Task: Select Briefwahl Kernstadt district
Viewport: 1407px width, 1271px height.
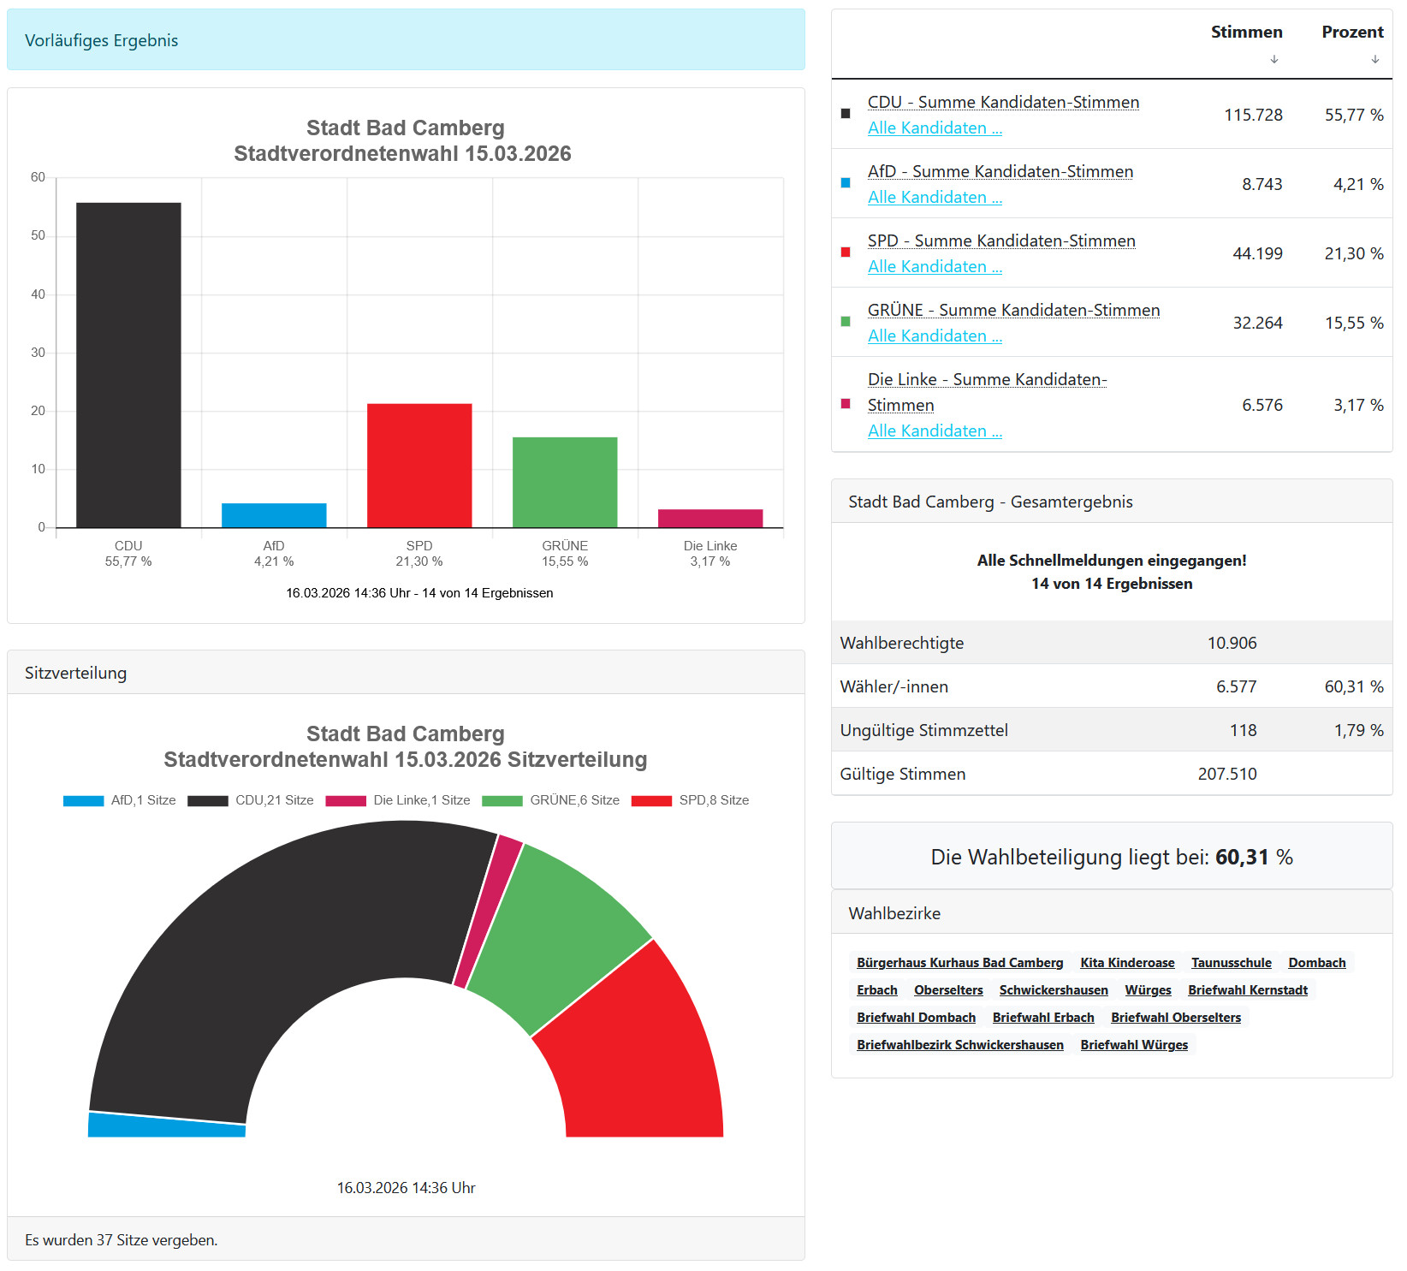Action: (x=1248, y=990)
